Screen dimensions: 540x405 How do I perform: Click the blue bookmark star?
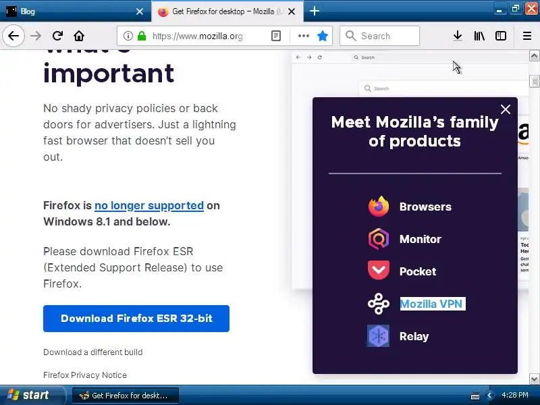point(323,36)
